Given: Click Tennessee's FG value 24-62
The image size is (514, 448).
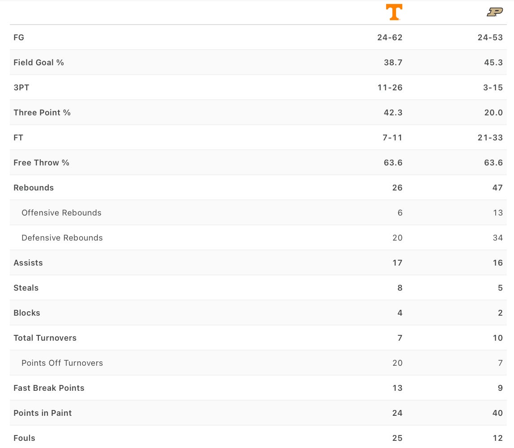Looking at the screenshot, I should [390, 38].
